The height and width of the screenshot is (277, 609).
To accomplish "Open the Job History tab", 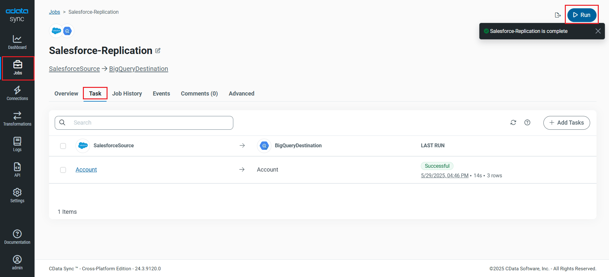I will click(127, 94).
